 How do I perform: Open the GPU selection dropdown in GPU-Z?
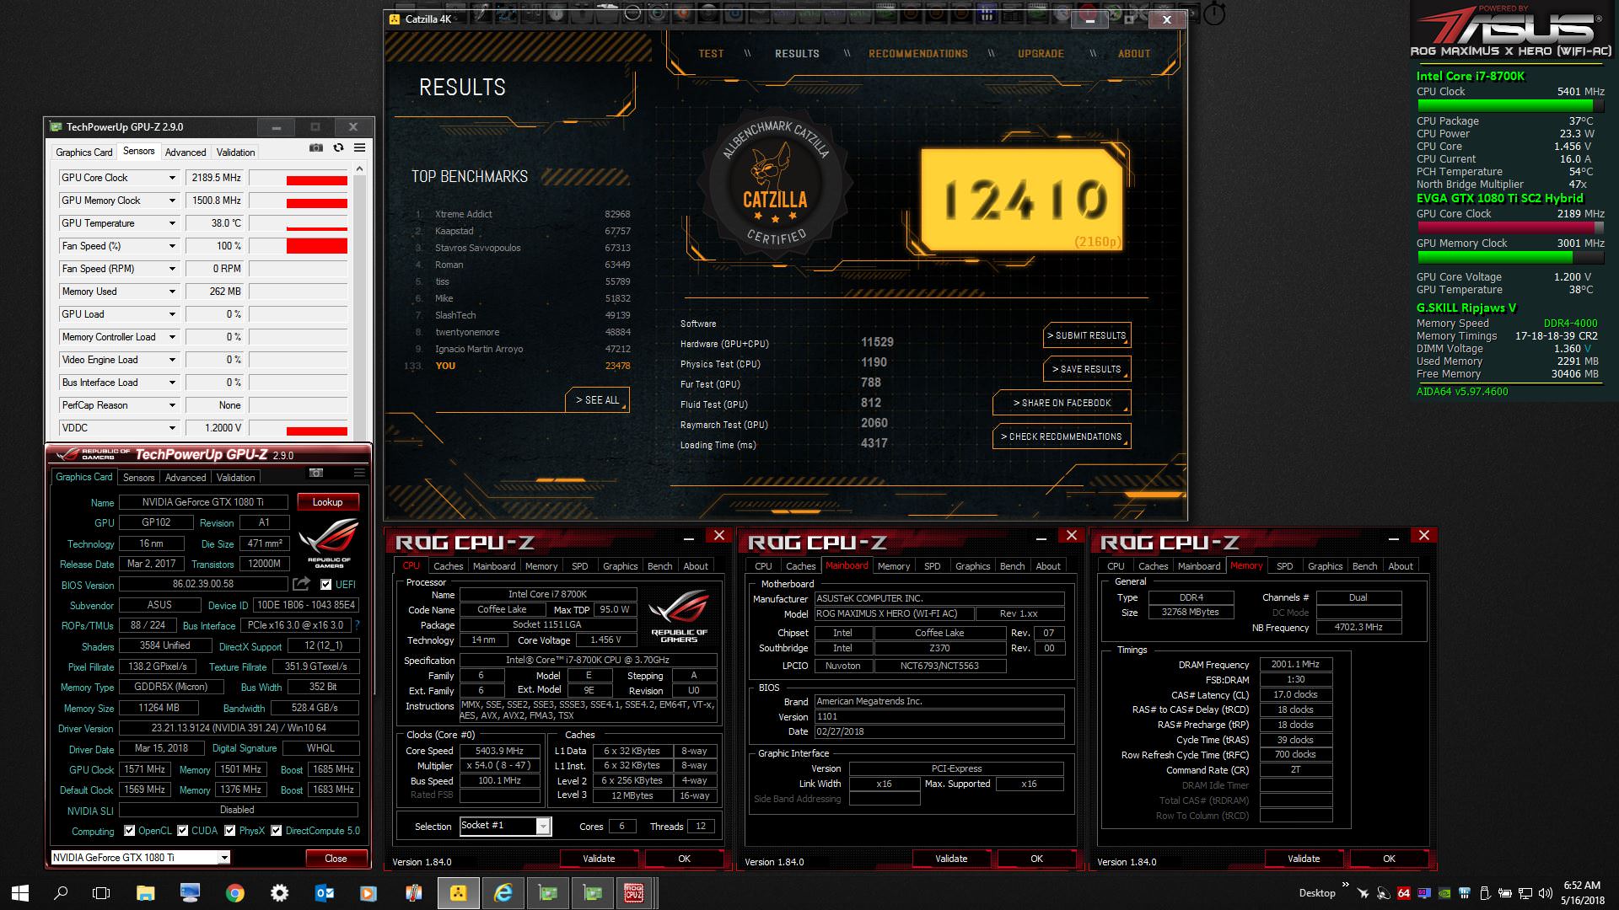pyautogui.click(x=223, y=858)
